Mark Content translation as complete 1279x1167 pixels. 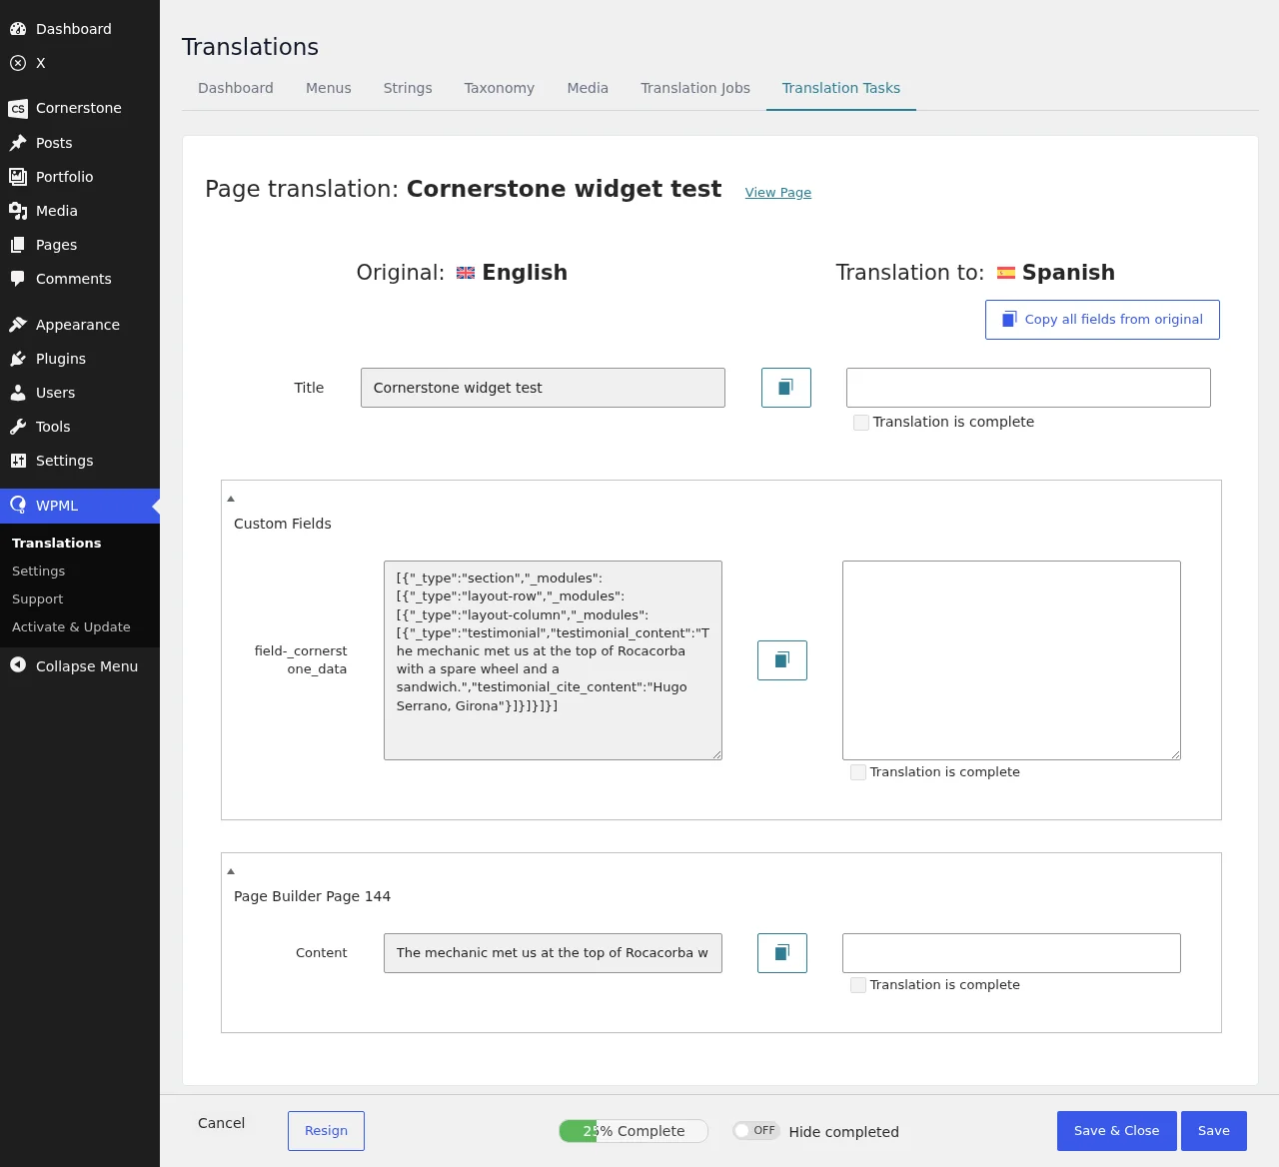click(x=858, y=985)
